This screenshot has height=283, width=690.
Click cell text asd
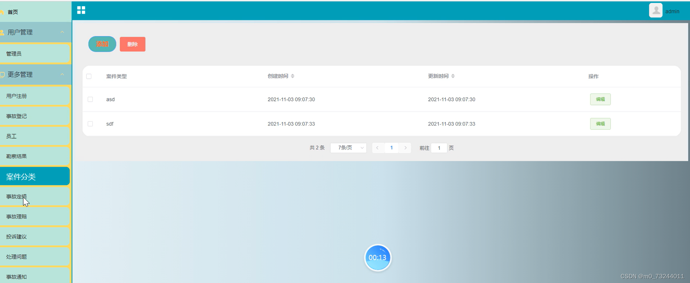(110, 99)
